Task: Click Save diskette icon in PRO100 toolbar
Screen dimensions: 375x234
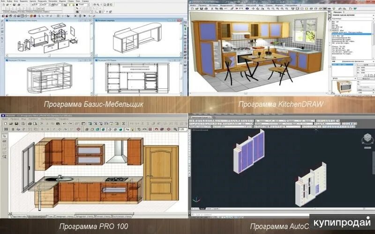Action: 16,124
